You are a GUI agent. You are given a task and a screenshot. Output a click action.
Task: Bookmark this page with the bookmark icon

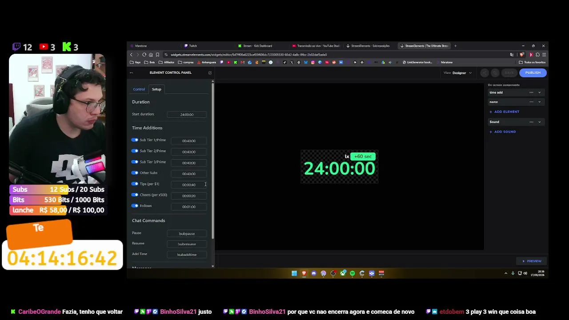pyautogui.click(x=157, y=55)
